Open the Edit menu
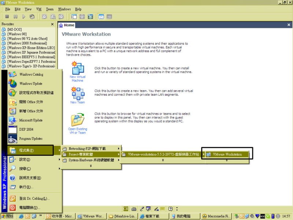 click(x=17, y=9)
